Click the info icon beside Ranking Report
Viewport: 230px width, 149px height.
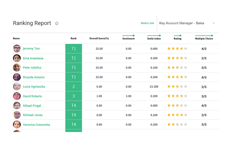pos(57,24)
